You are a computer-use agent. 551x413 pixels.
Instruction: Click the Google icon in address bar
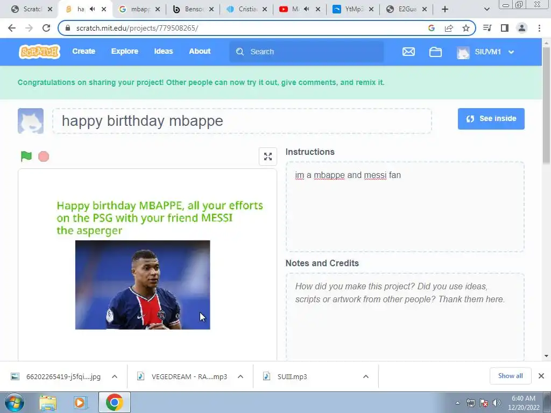[432, 28]
